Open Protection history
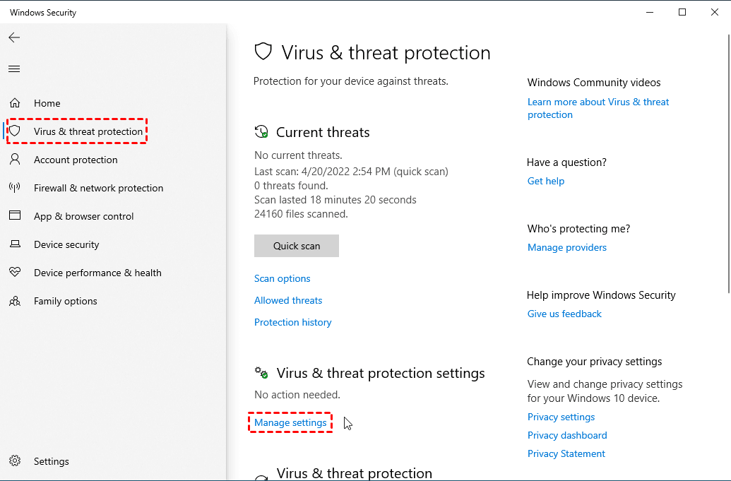 point(293,322)
